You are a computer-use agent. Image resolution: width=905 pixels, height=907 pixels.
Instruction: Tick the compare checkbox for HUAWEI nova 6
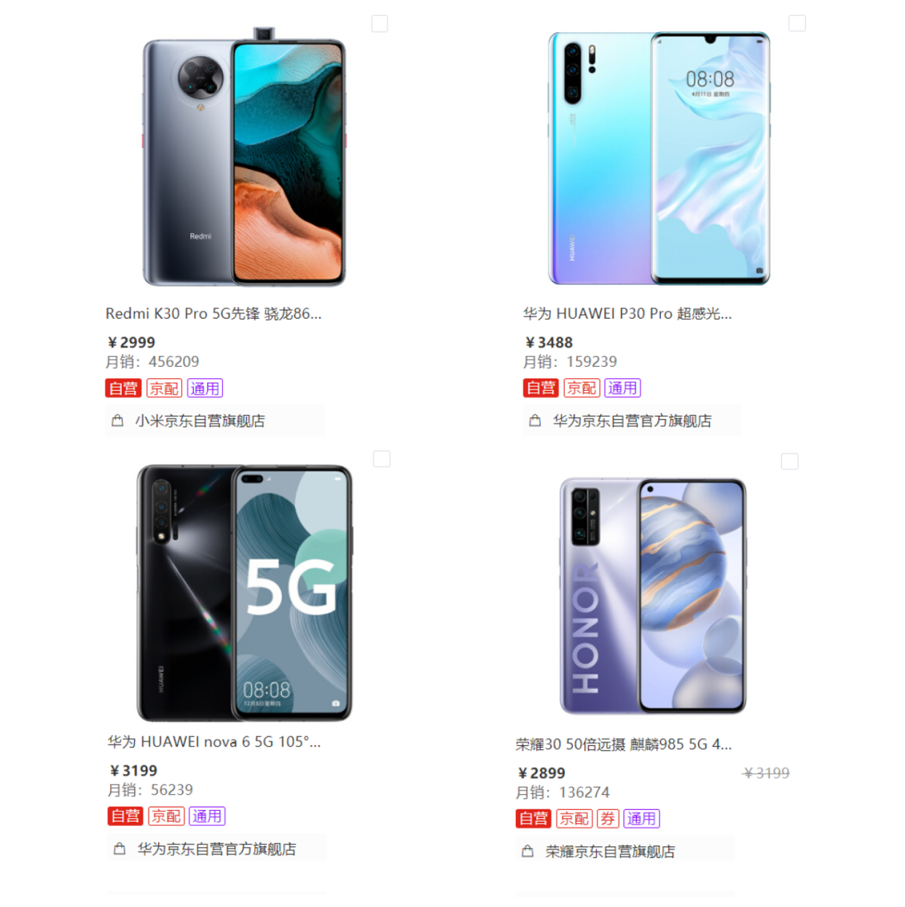(382, 459)
